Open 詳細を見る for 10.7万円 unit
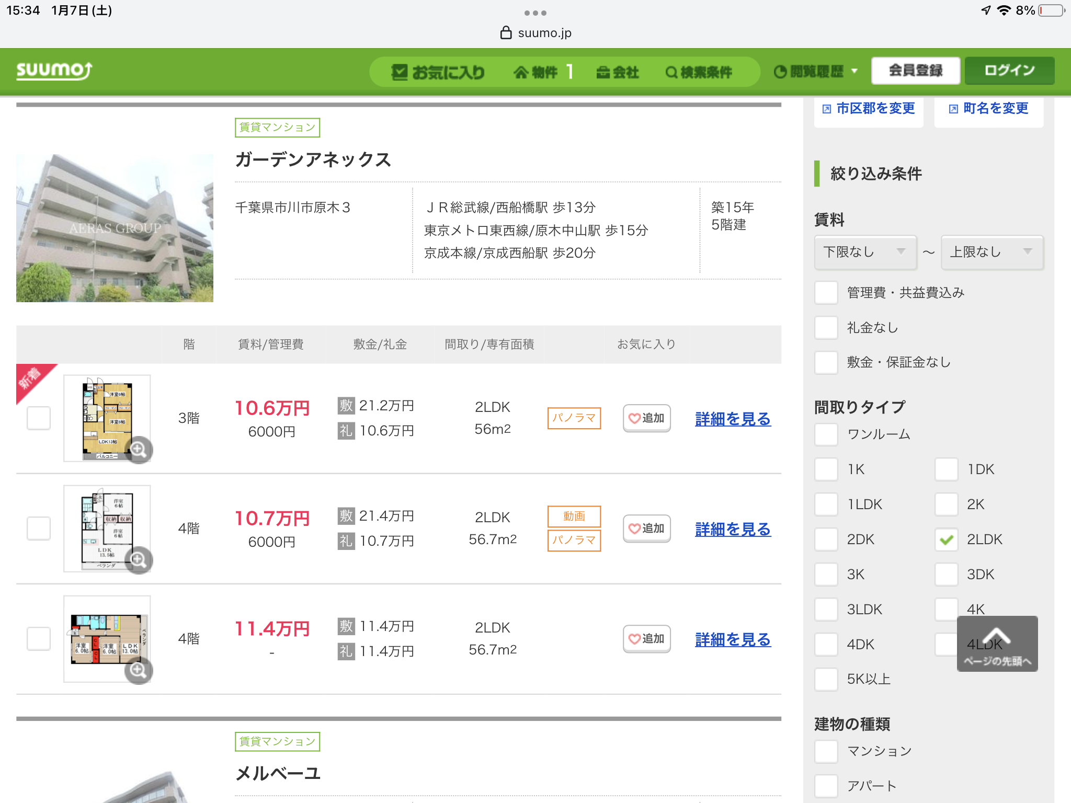 tap(733, 529)
